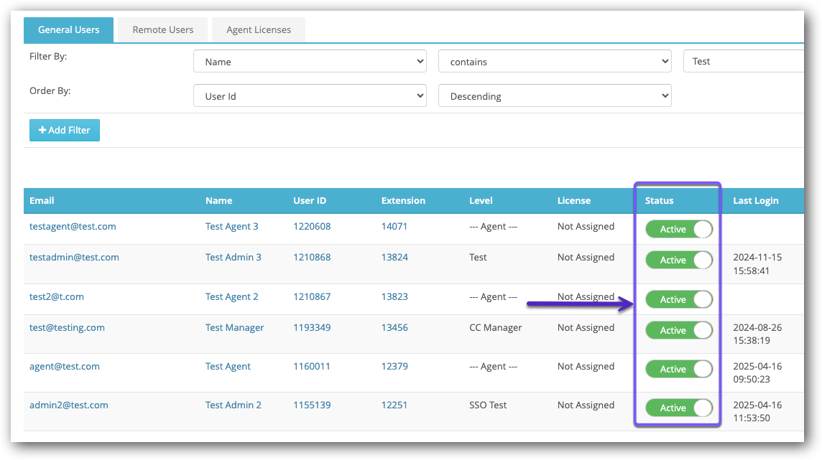822x460 pixels.
Task: Click the Test Agent 3 name link
Action: (231, 227)
